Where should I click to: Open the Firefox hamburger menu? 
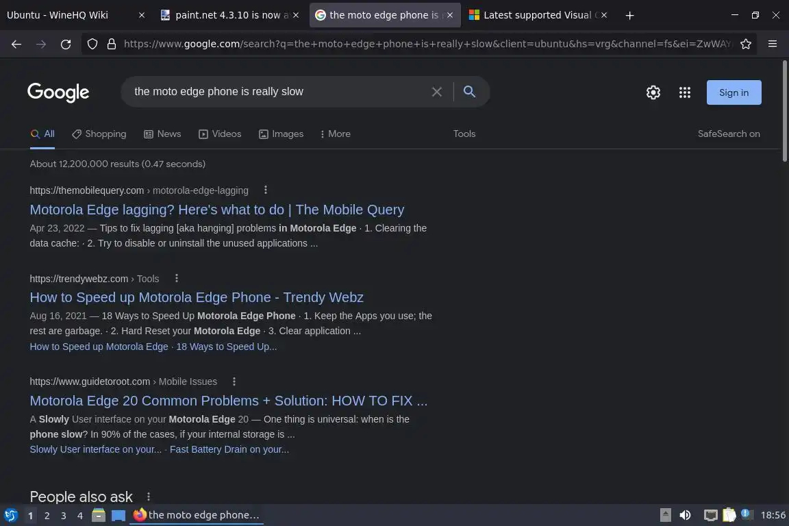pyautogui.click(x=773, y=45)
